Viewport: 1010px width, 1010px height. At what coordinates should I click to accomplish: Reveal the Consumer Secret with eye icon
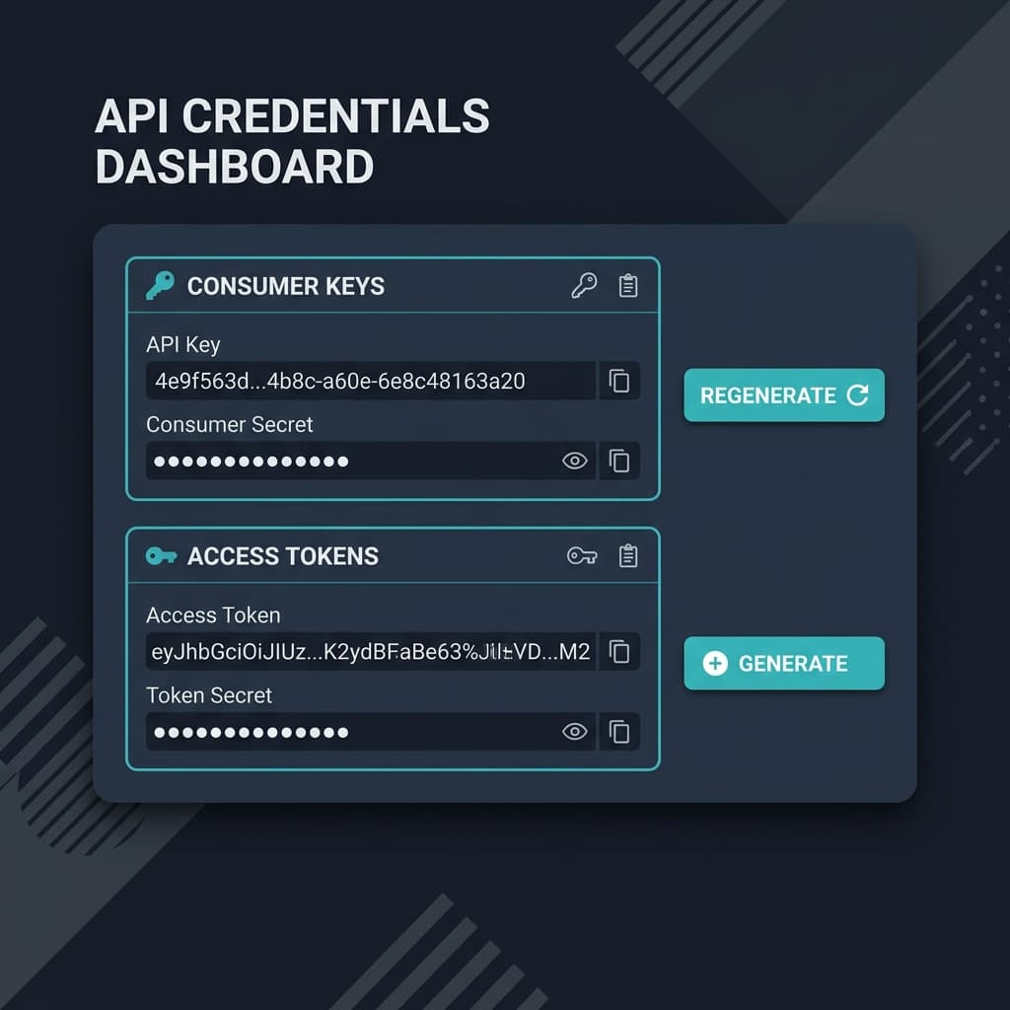(x=575, y=461)
